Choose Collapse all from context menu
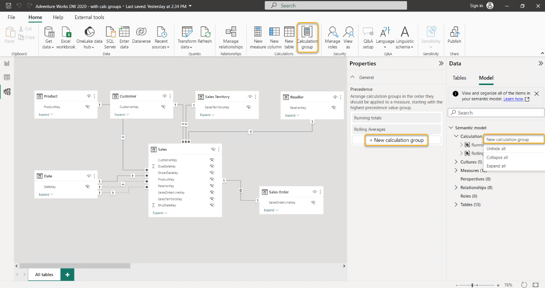This screenshot has height=288, width=545. (x=514, y=158)
